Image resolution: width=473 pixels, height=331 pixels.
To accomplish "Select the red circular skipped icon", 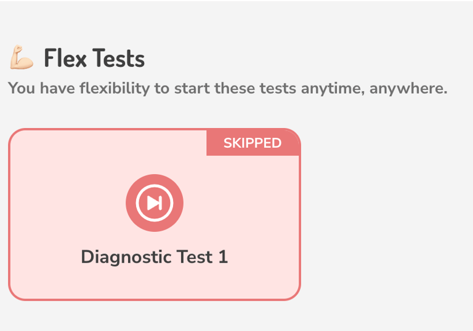I will tap(155, 203).
